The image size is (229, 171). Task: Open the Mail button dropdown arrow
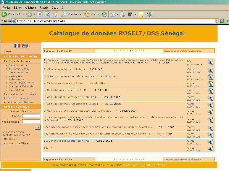coord(117,14)
